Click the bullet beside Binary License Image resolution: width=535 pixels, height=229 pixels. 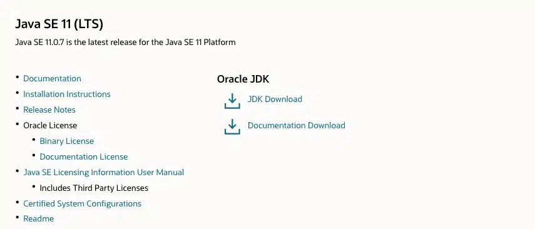[x=34, y=140]
